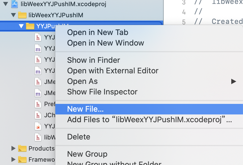Expand the Frameworks group triangle
This screenshot has width=243, height=165.
[x=13, y=159]
